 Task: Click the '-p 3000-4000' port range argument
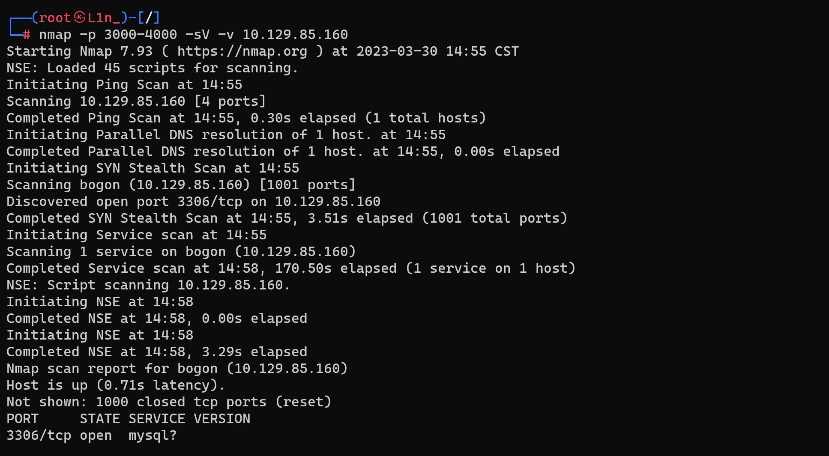(x=128, y=34)
